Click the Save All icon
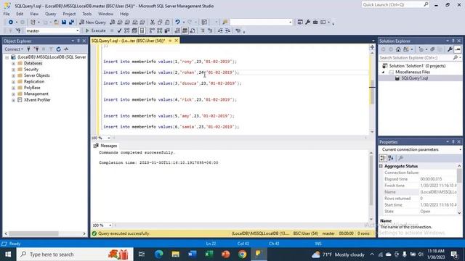The width and height of the screenshot is (465, 261). [x=71, y=22]
